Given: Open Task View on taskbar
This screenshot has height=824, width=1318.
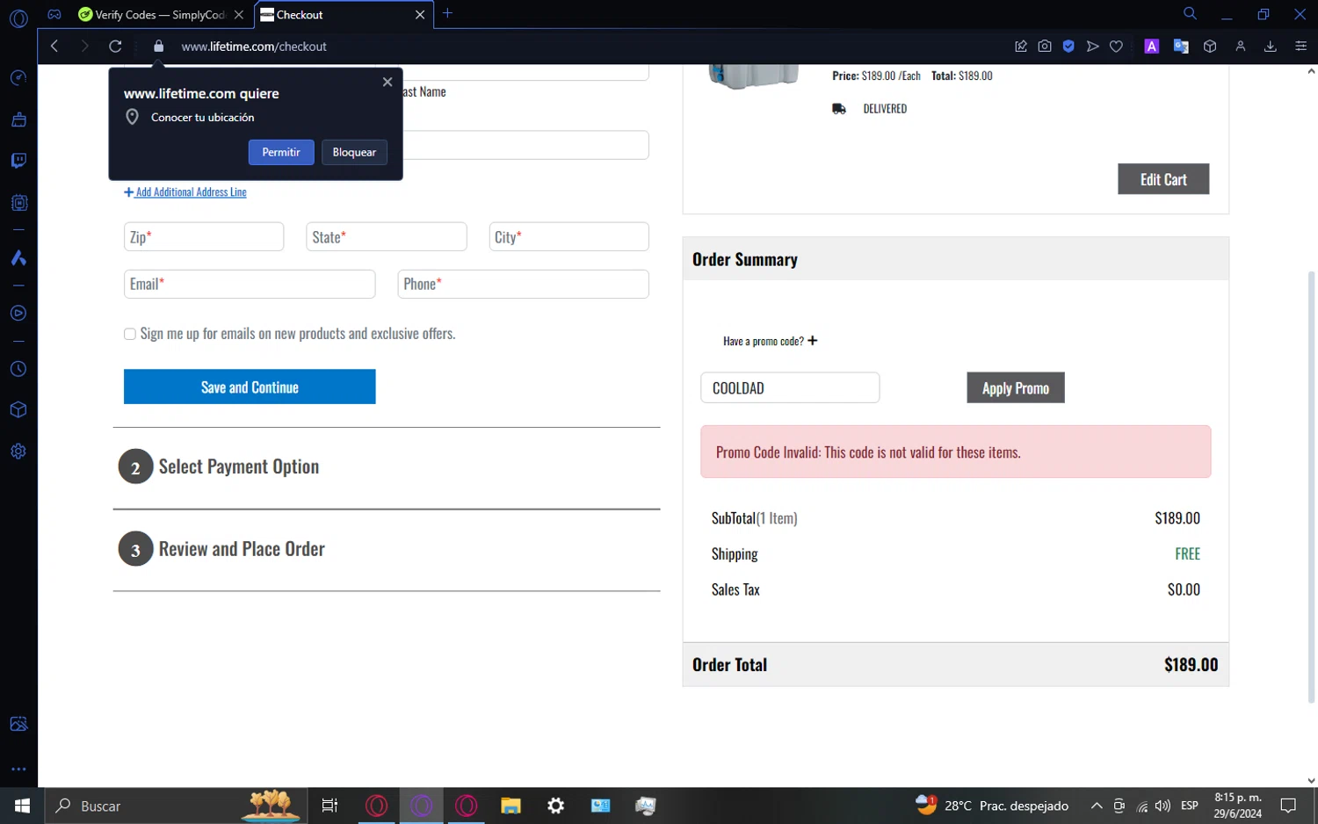Looking at the screenshot, I should coord(329,806).
